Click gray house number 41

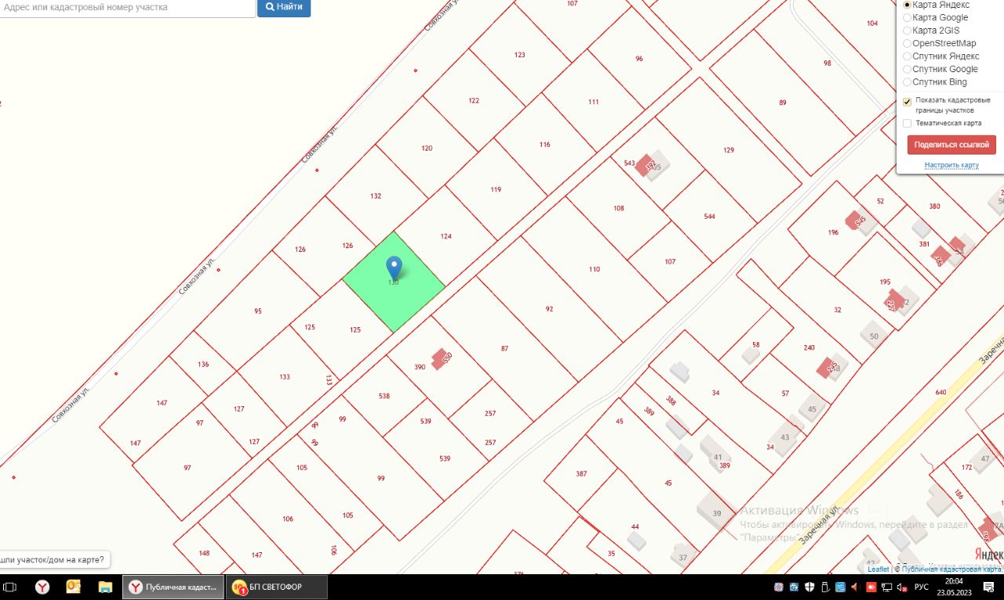718,457
